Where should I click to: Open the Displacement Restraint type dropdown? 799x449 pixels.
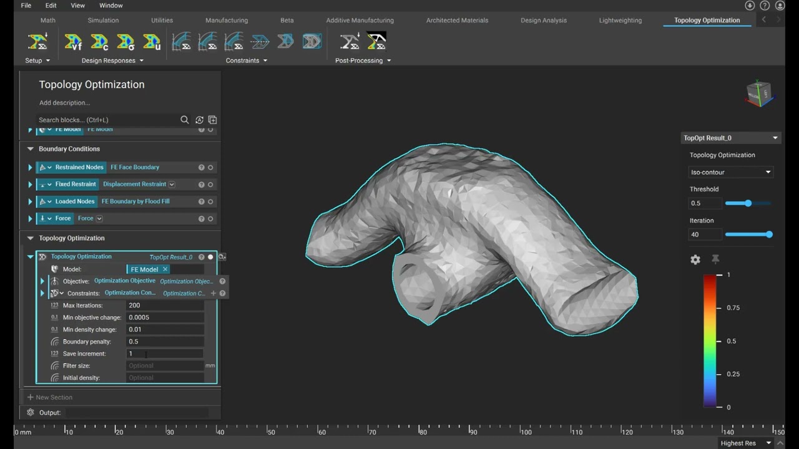[172, 185]
